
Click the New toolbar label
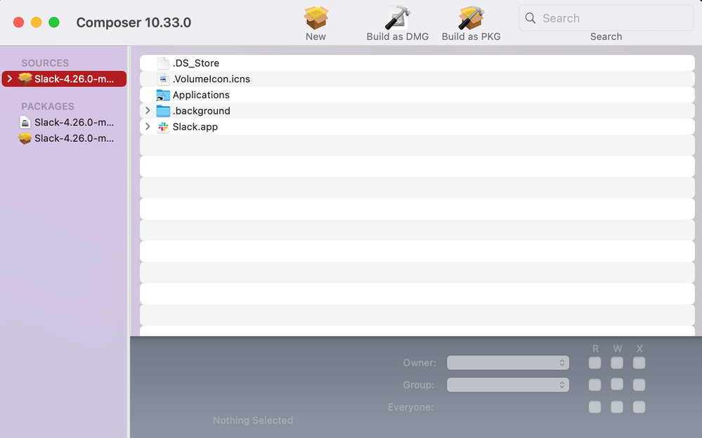click(316, 36)
